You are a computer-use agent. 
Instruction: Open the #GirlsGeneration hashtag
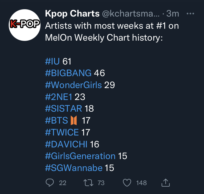point(80,156)
